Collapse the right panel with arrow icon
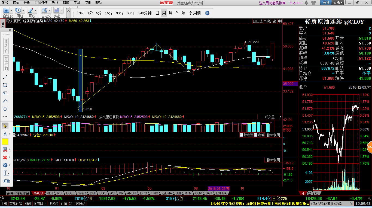372x208 pixels. click(x=280, y=21)
